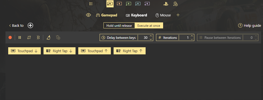The width and height of the screenshot is (263, 100).
Task: Open the shortcut combination A+B icon
Action: point(175,4)
